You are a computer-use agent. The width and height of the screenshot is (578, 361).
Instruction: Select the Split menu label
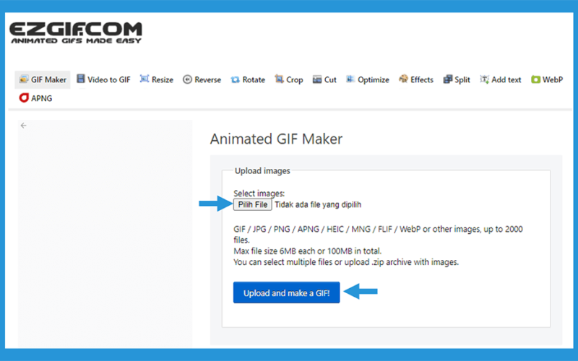pos(462,80)
